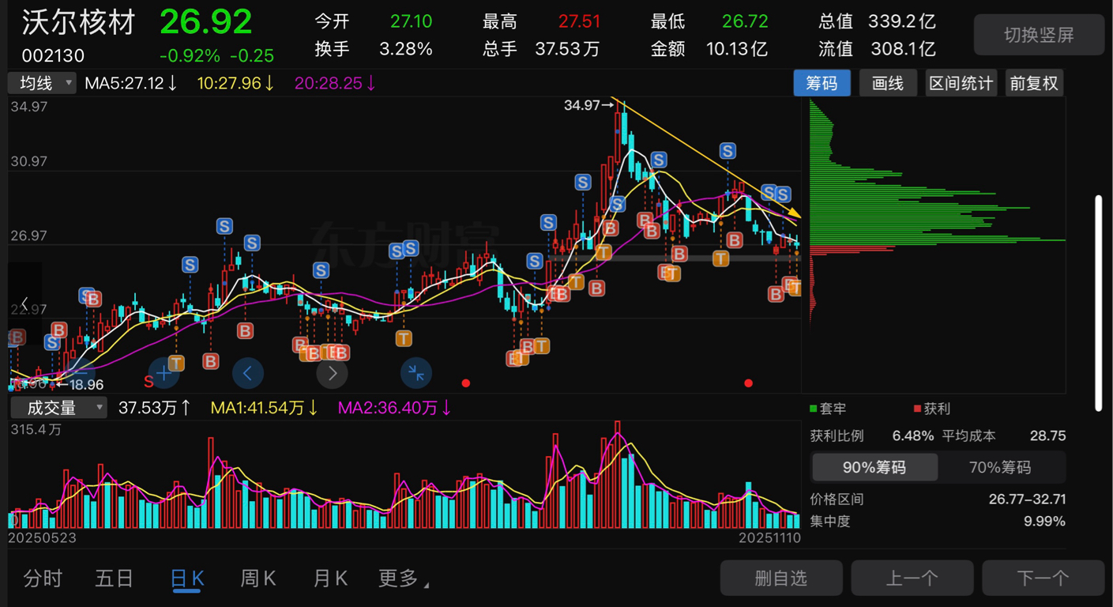
Task: Click the 总值 339.2亿 value
Action: click(902, 21)
